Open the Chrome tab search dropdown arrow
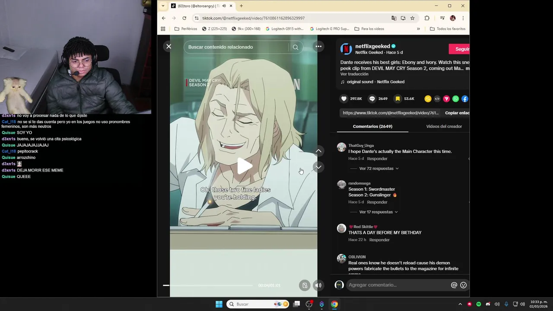The height and width of the screenshot is (311, 553). click(163, 6)
